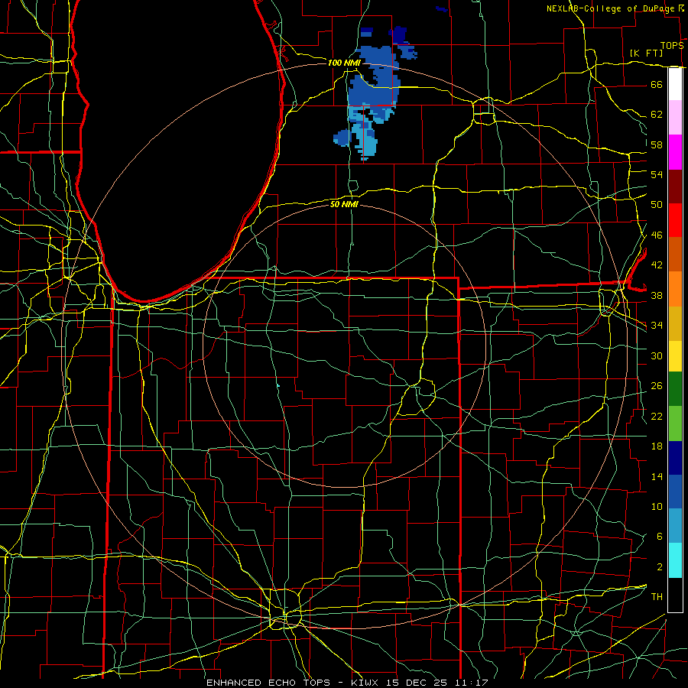Click the '2' legend value
Viewport: 688px width, 688px height.
[660, 567]
